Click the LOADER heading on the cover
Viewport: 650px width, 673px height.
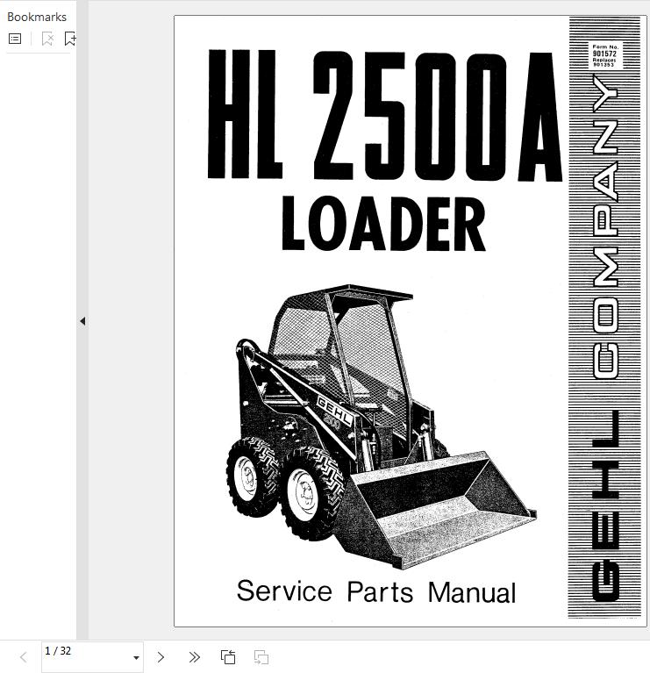[383, 223]
